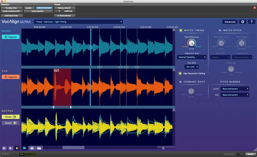Select the waveform display view icon
Image resolution: width=257 pixels, height=157 pixels.
(25, 148)
